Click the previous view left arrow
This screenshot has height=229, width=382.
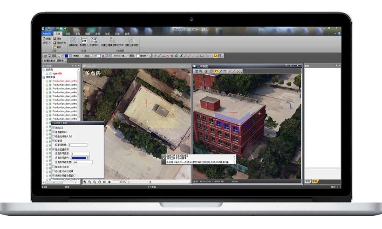[104, 182]
